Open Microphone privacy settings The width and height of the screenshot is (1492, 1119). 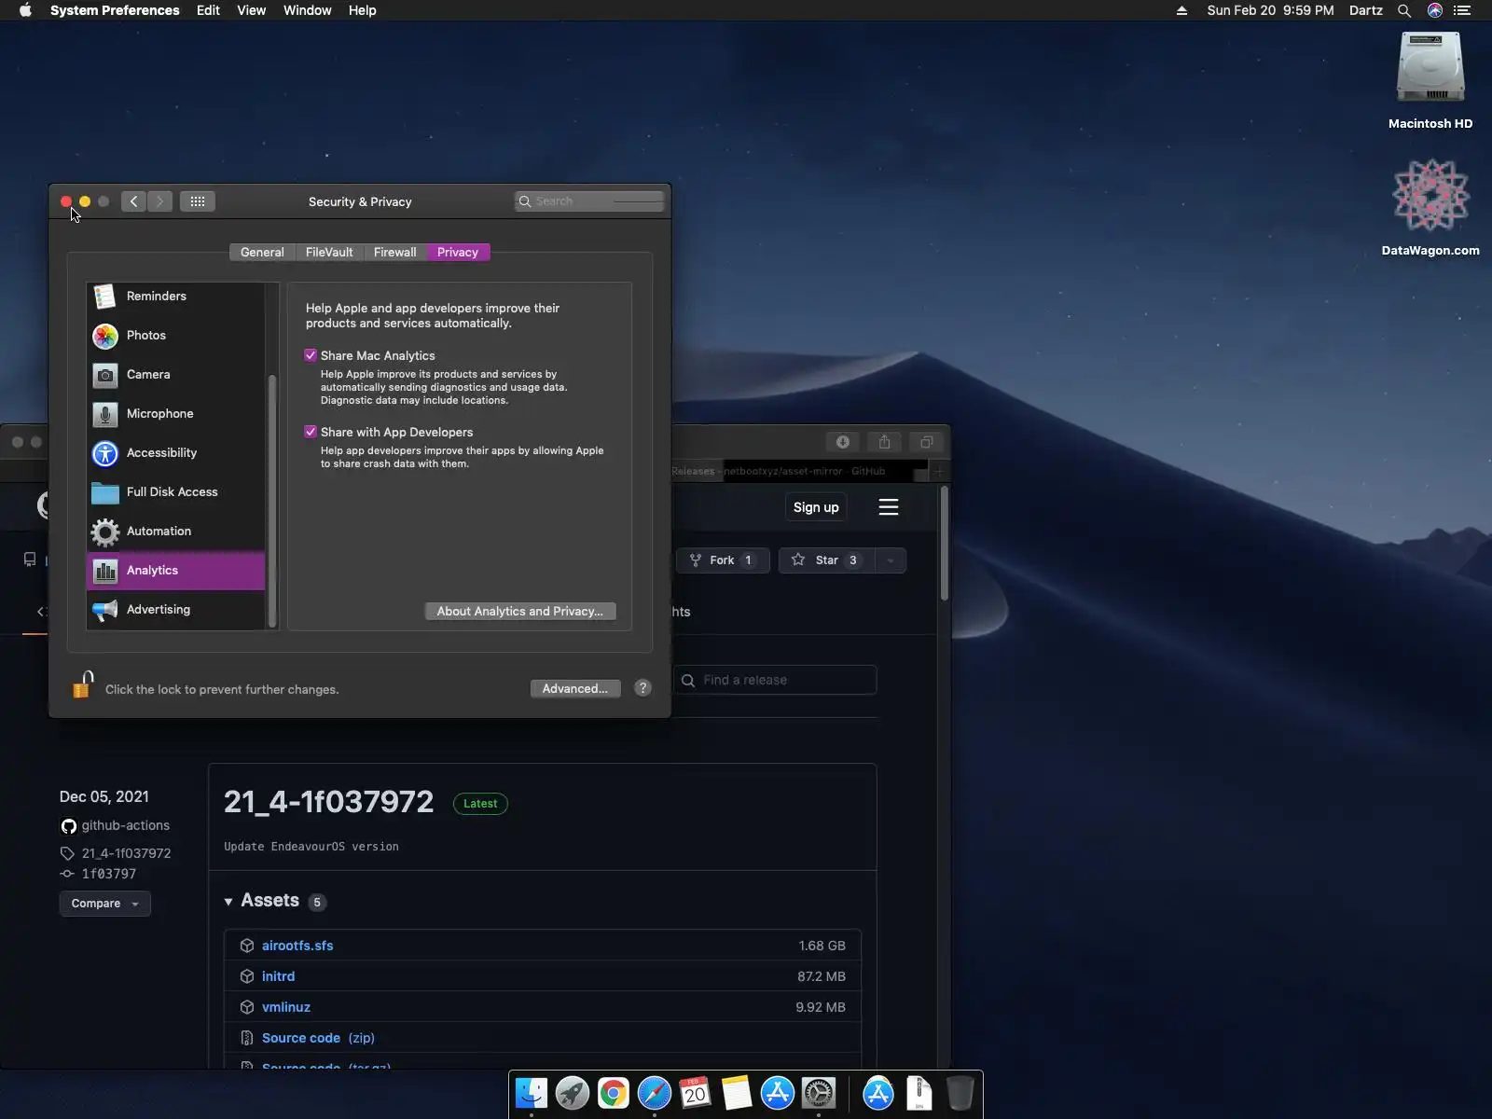pos(175,414)
